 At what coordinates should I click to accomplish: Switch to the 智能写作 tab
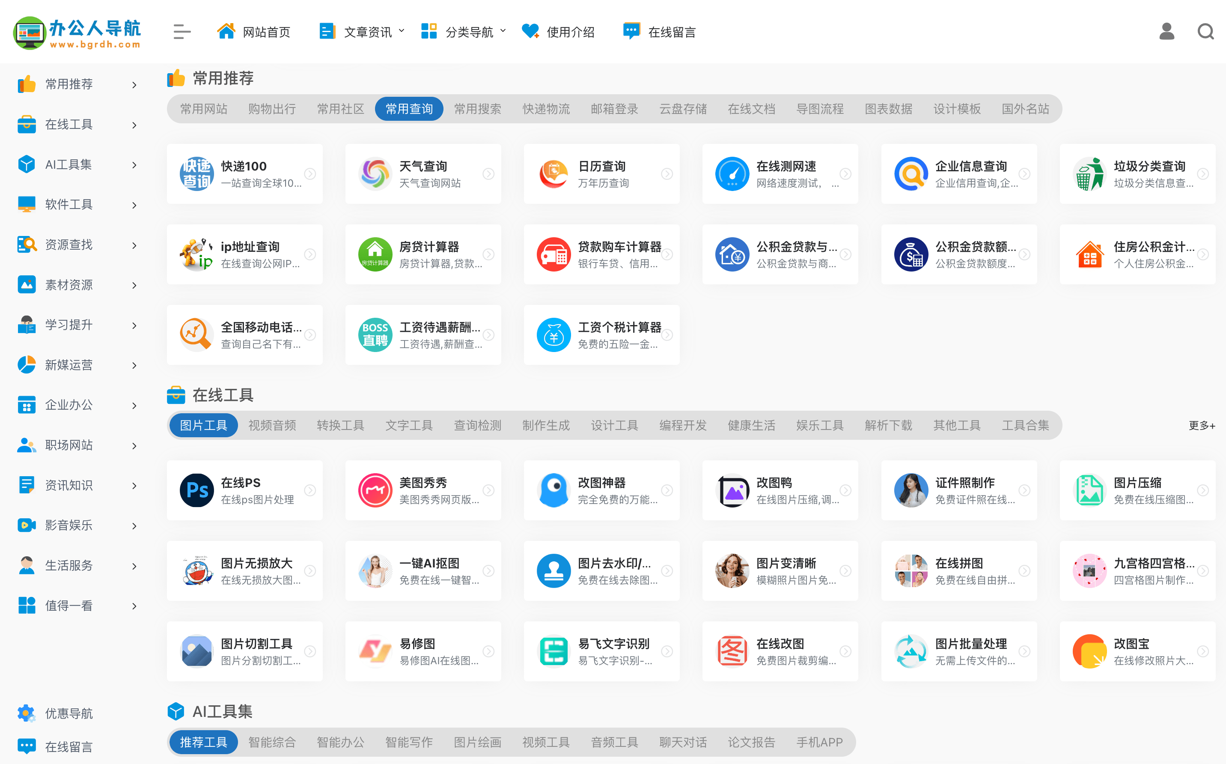(x=408, y=742)
